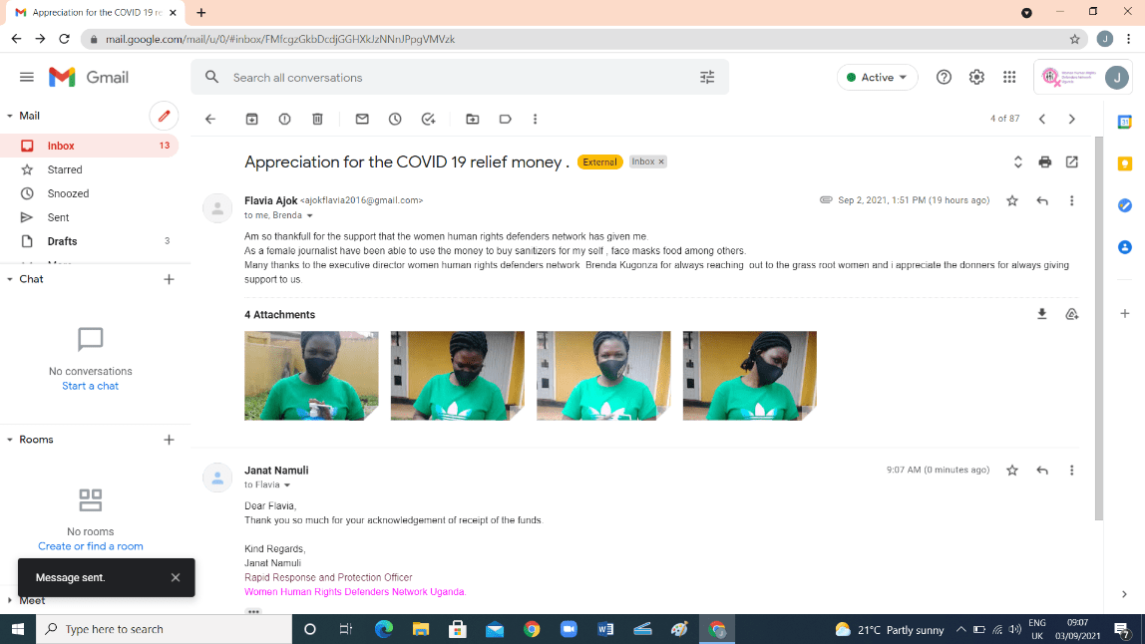Download all attachments
This screenshot has height=644, width=1145.
click(x=1042, y=314)
